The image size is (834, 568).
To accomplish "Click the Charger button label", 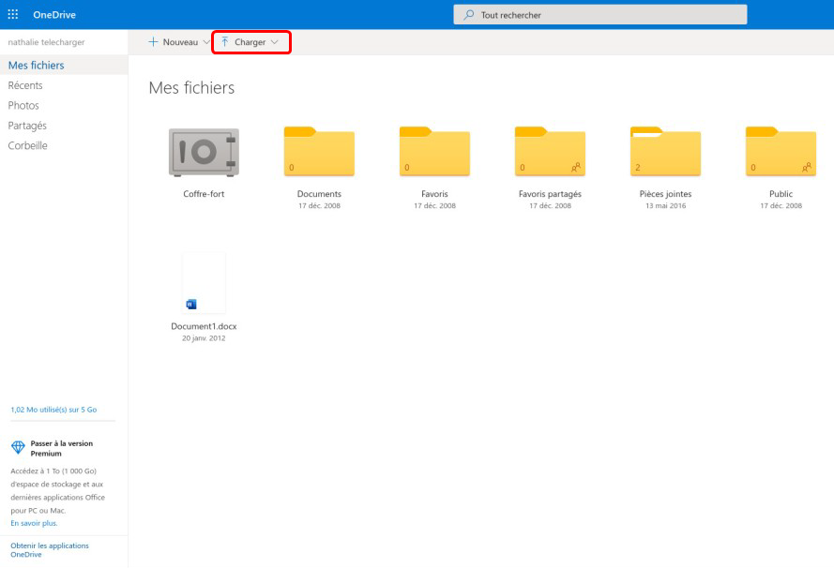I will 250,42.
